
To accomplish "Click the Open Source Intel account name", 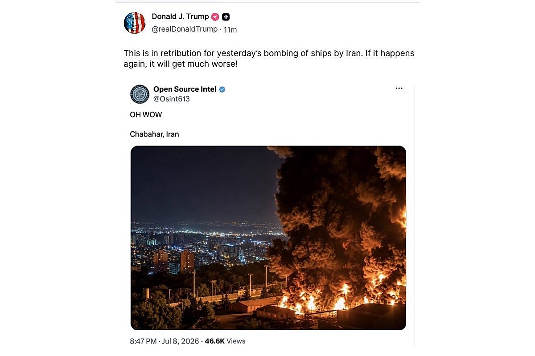I will 185,89.
